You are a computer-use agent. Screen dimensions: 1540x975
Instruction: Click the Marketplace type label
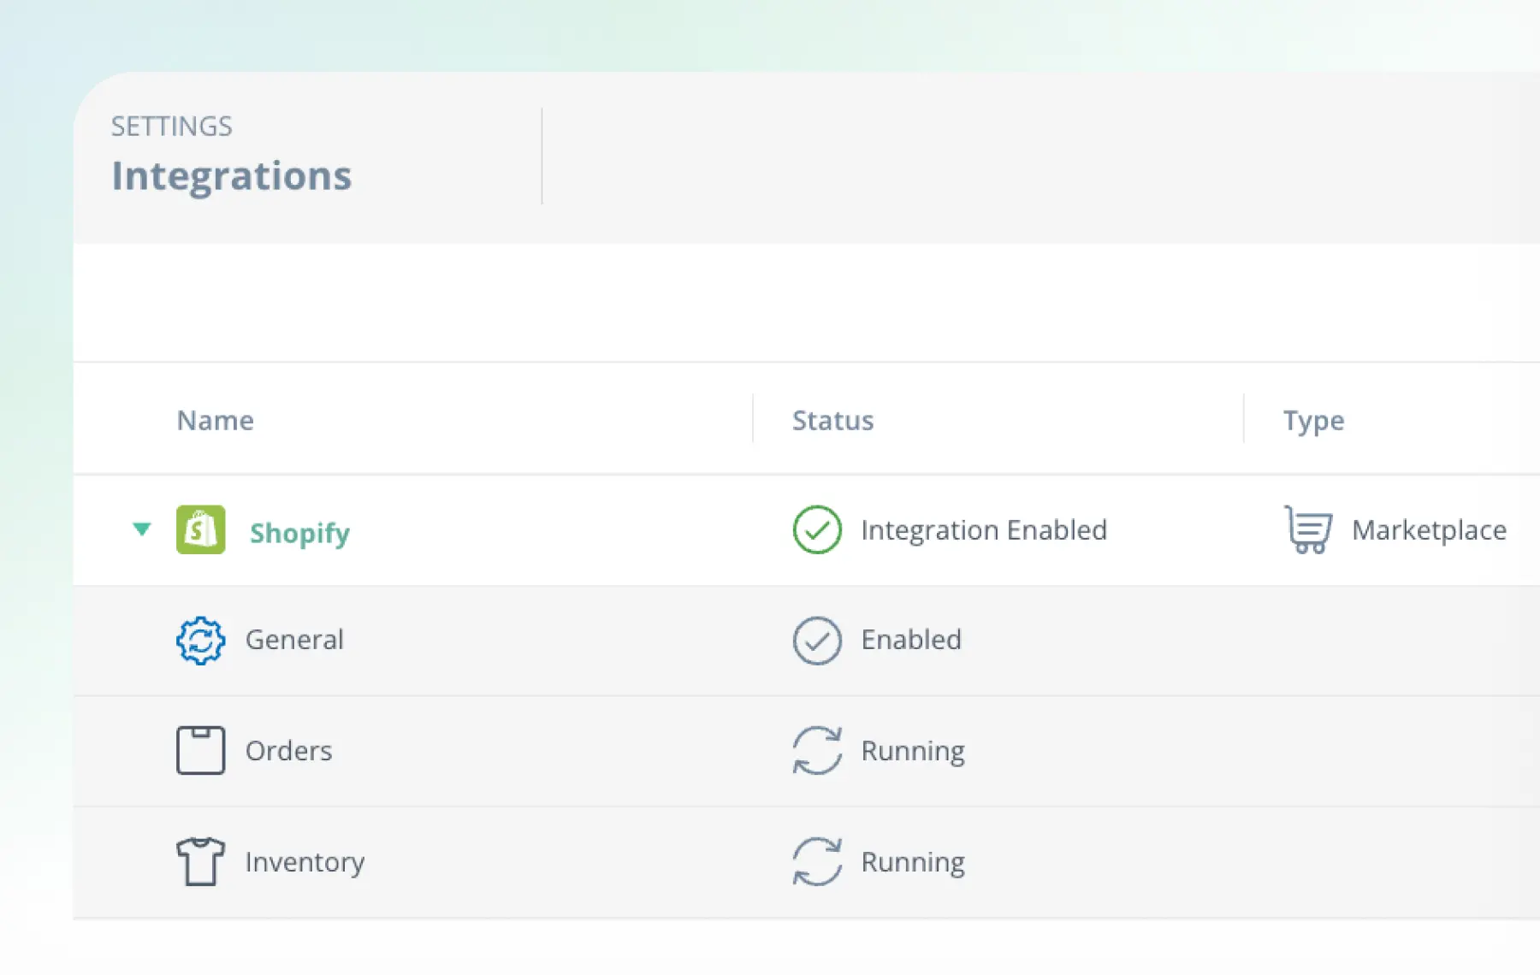coord(1429,530)
